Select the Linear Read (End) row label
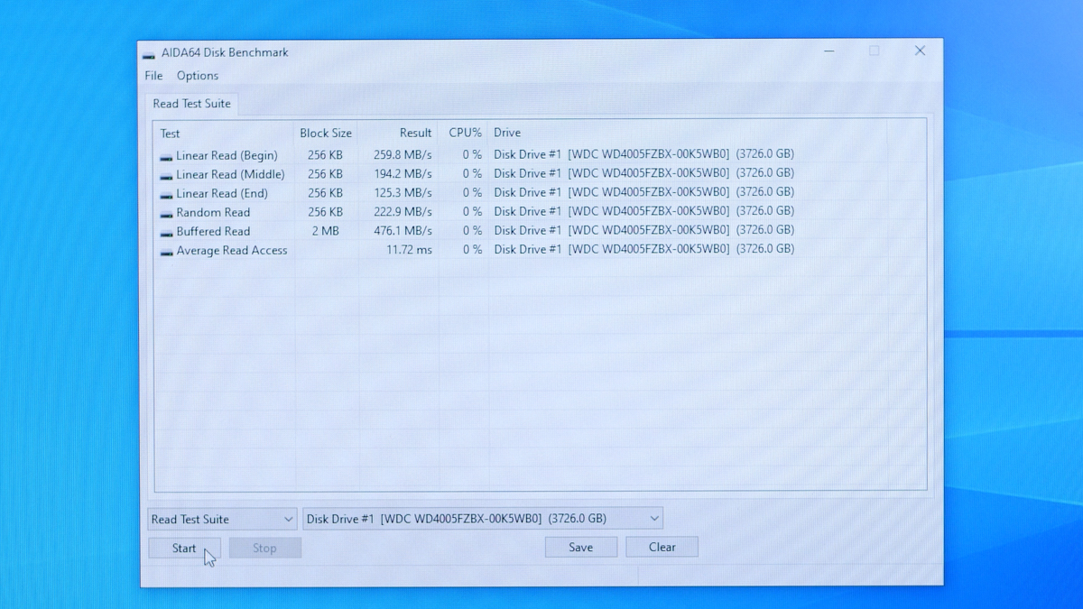The height and width of the screenshot is (609, 1083). [x=222, y=193]
